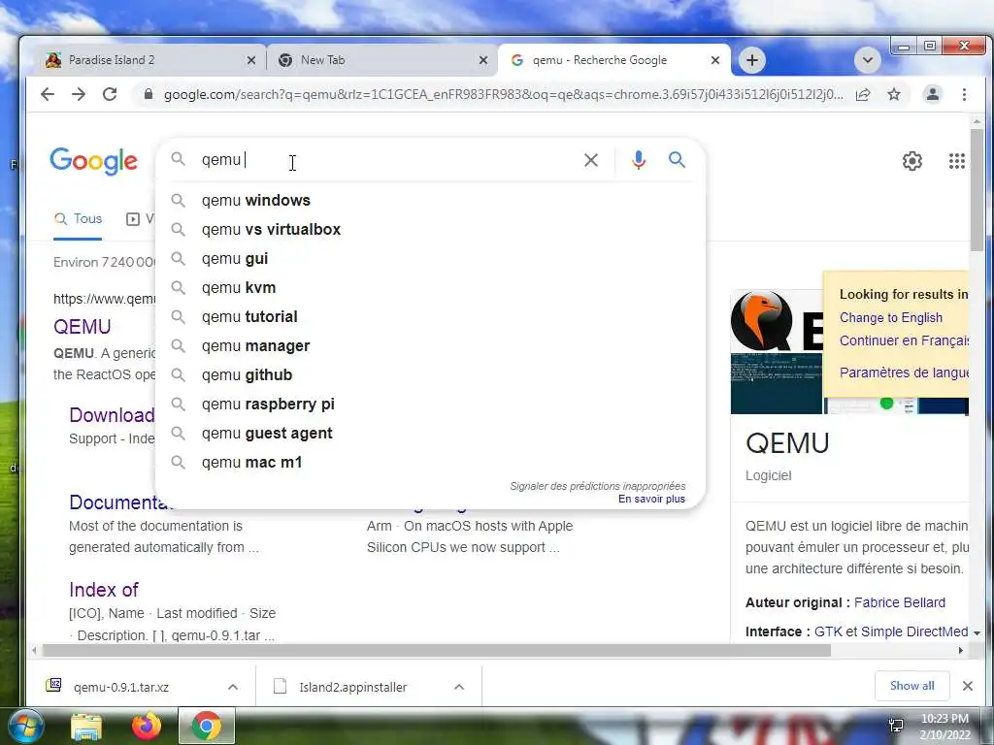Choose suggestion qemu vs virtualbox
The image size is (994, 745).
point(430,229)
